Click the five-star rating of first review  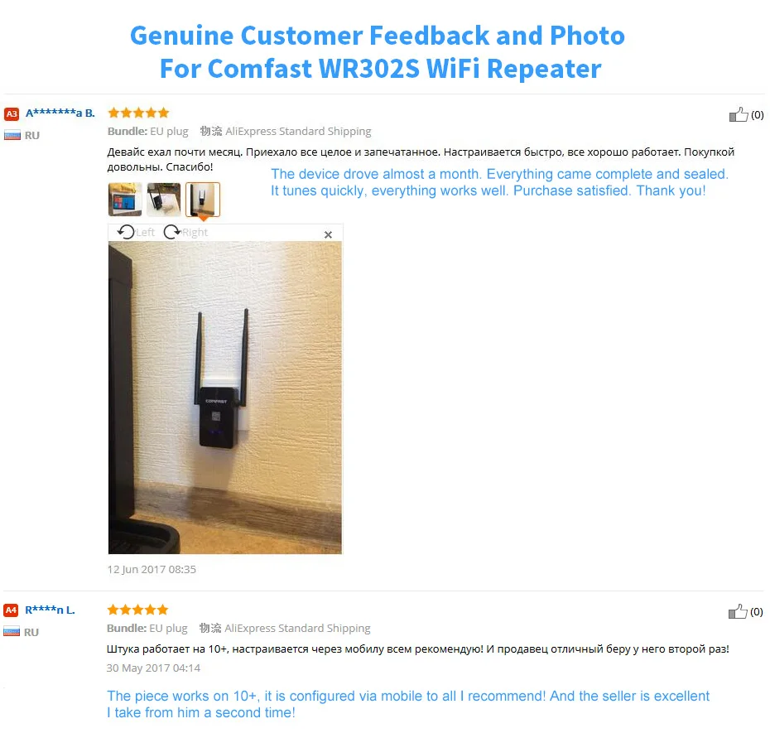coord(138,113)
